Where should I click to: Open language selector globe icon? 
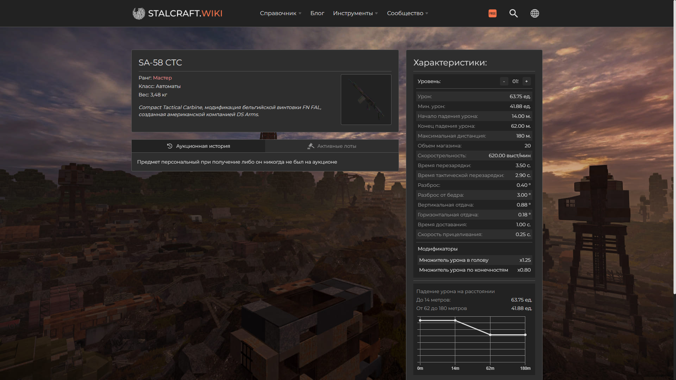pos(535,13)
